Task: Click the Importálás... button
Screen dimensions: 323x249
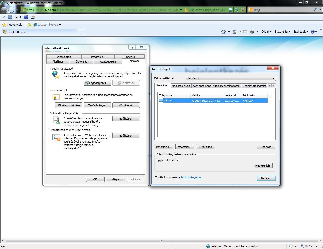Action: [x=164, y=147]
